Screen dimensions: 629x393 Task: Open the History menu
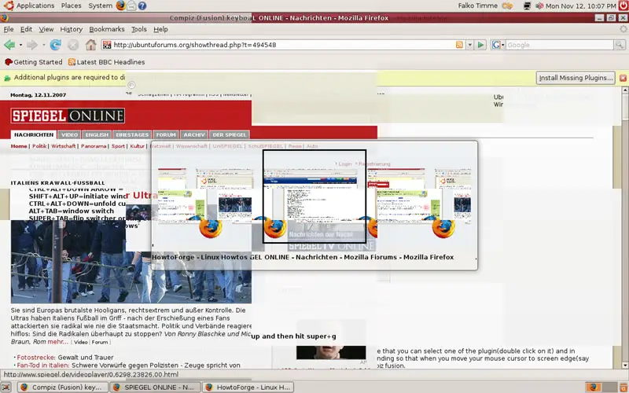pos(71,29)
